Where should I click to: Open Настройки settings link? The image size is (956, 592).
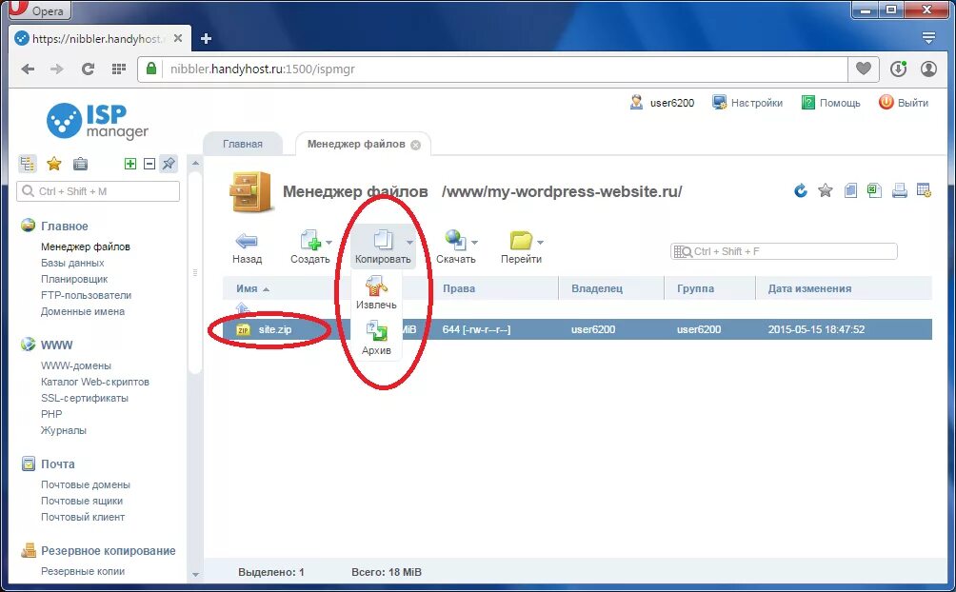[x=747, y=103]
